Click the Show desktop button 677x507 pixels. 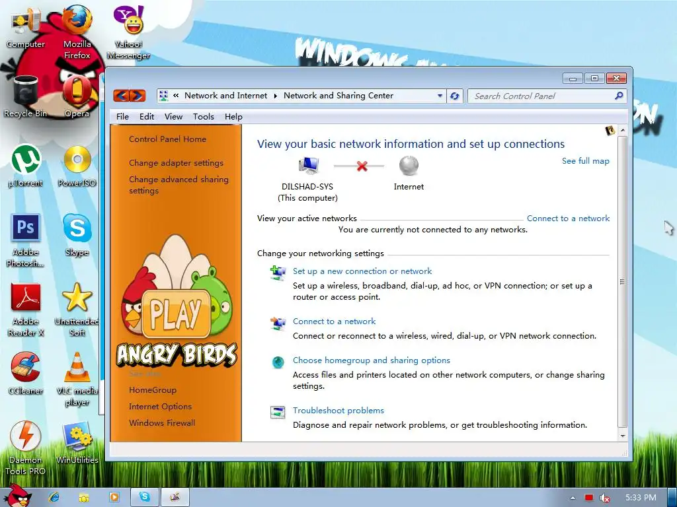point(673,497)
